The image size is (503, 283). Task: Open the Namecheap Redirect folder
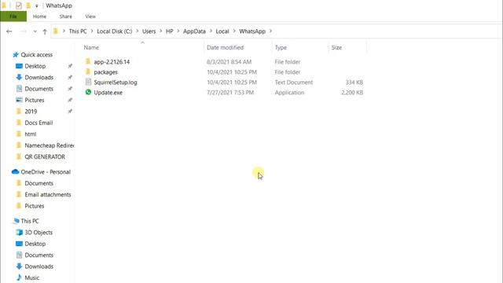[x=49, y=145]
